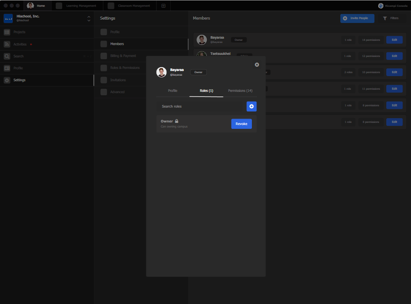
Task: Switch to the Permissions (14) tab
Action: (240, 91)
